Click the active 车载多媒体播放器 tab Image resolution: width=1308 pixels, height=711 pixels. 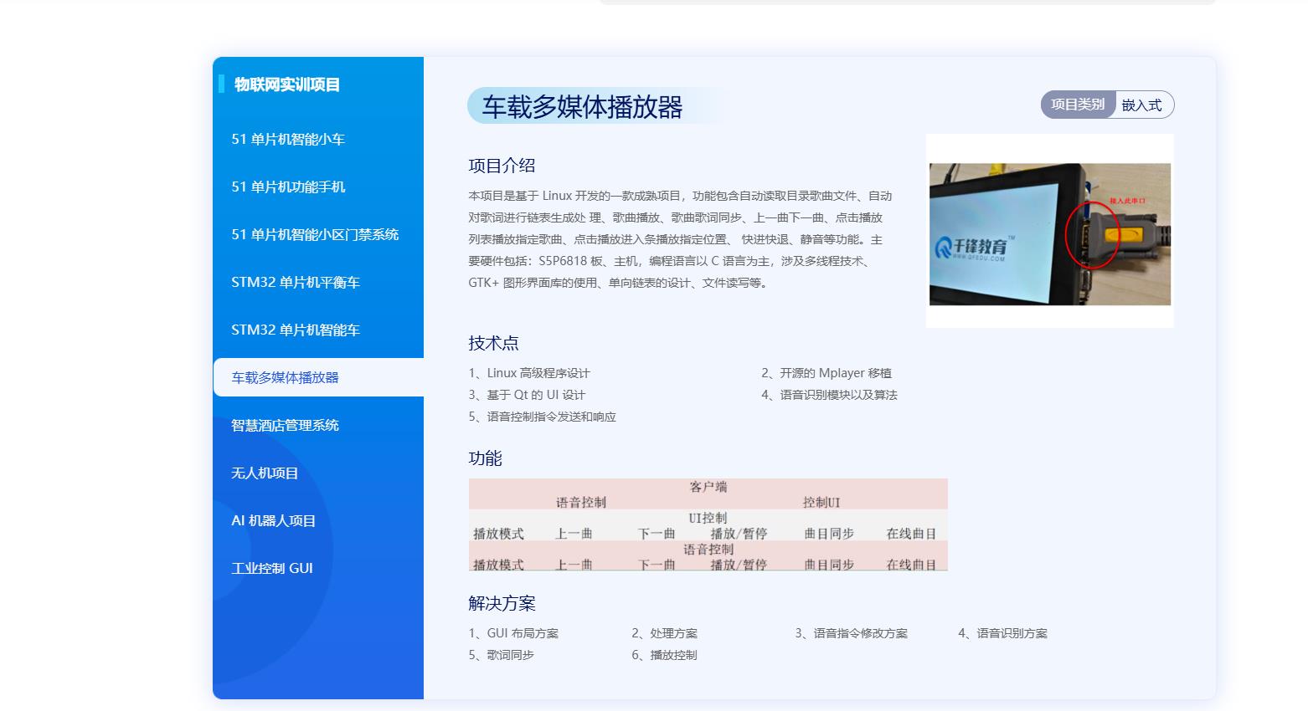(286, 378)
